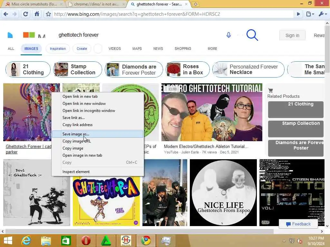Image resolution: width=330 pixels, height=247 pixels.
Task: Choose Open image in new tab
Action: point(98,155)
